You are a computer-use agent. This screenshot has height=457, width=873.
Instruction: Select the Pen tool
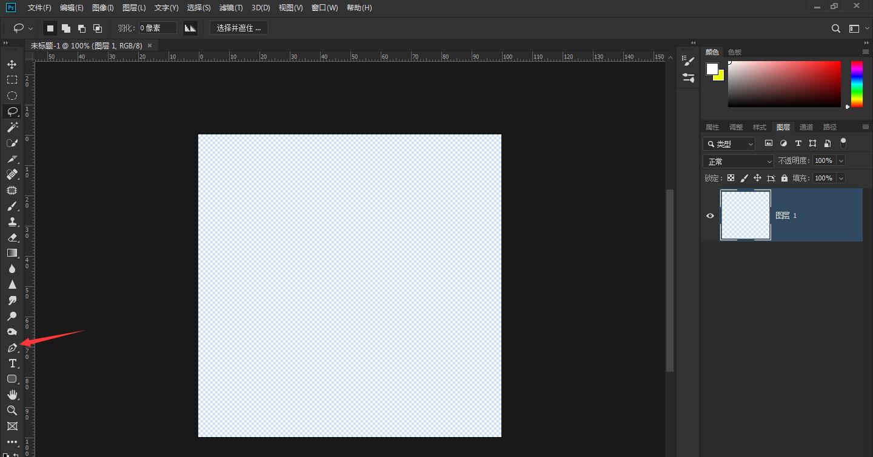[12, 348]
